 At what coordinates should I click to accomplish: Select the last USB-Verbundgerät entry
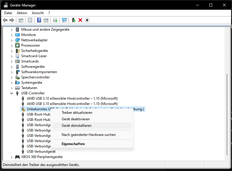click(41, 152)
